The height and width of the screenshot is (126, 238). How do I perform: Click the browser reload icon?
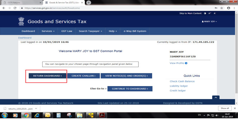pos(15,8)
